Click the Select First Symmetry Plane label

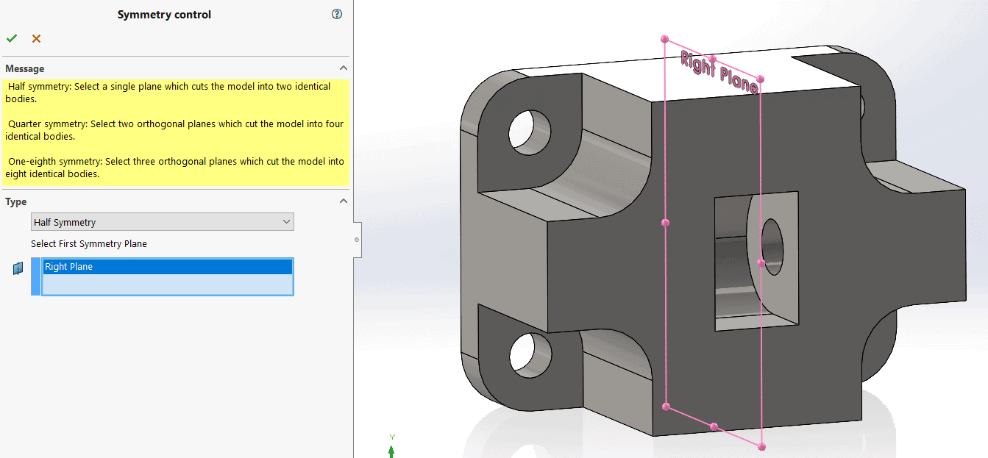tap(89, 244)
